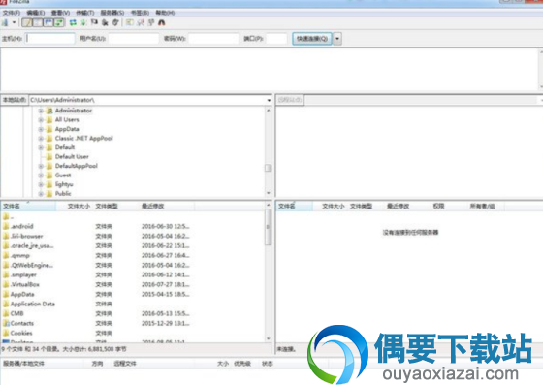Click the disconnect from server icon
543x385 pixels.
[x=105, y=23]
